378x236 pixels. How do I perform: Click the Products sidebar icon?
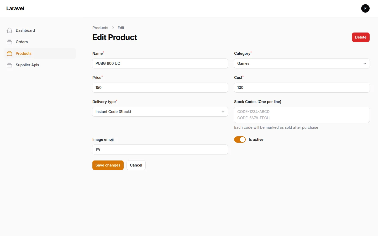click(9, 53)
